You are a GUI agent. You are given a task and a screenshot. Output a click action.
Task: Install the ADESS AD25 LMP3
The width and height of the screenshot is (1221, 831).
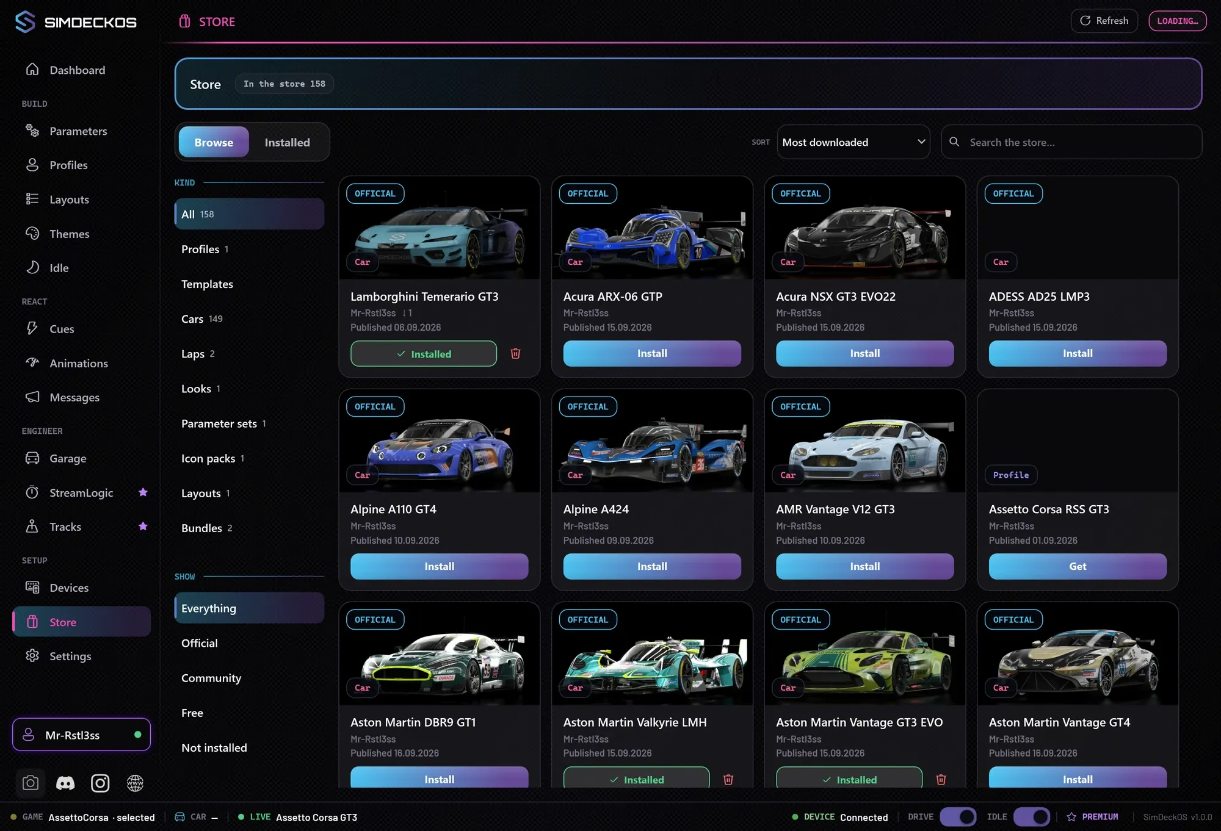[1078, 353]
